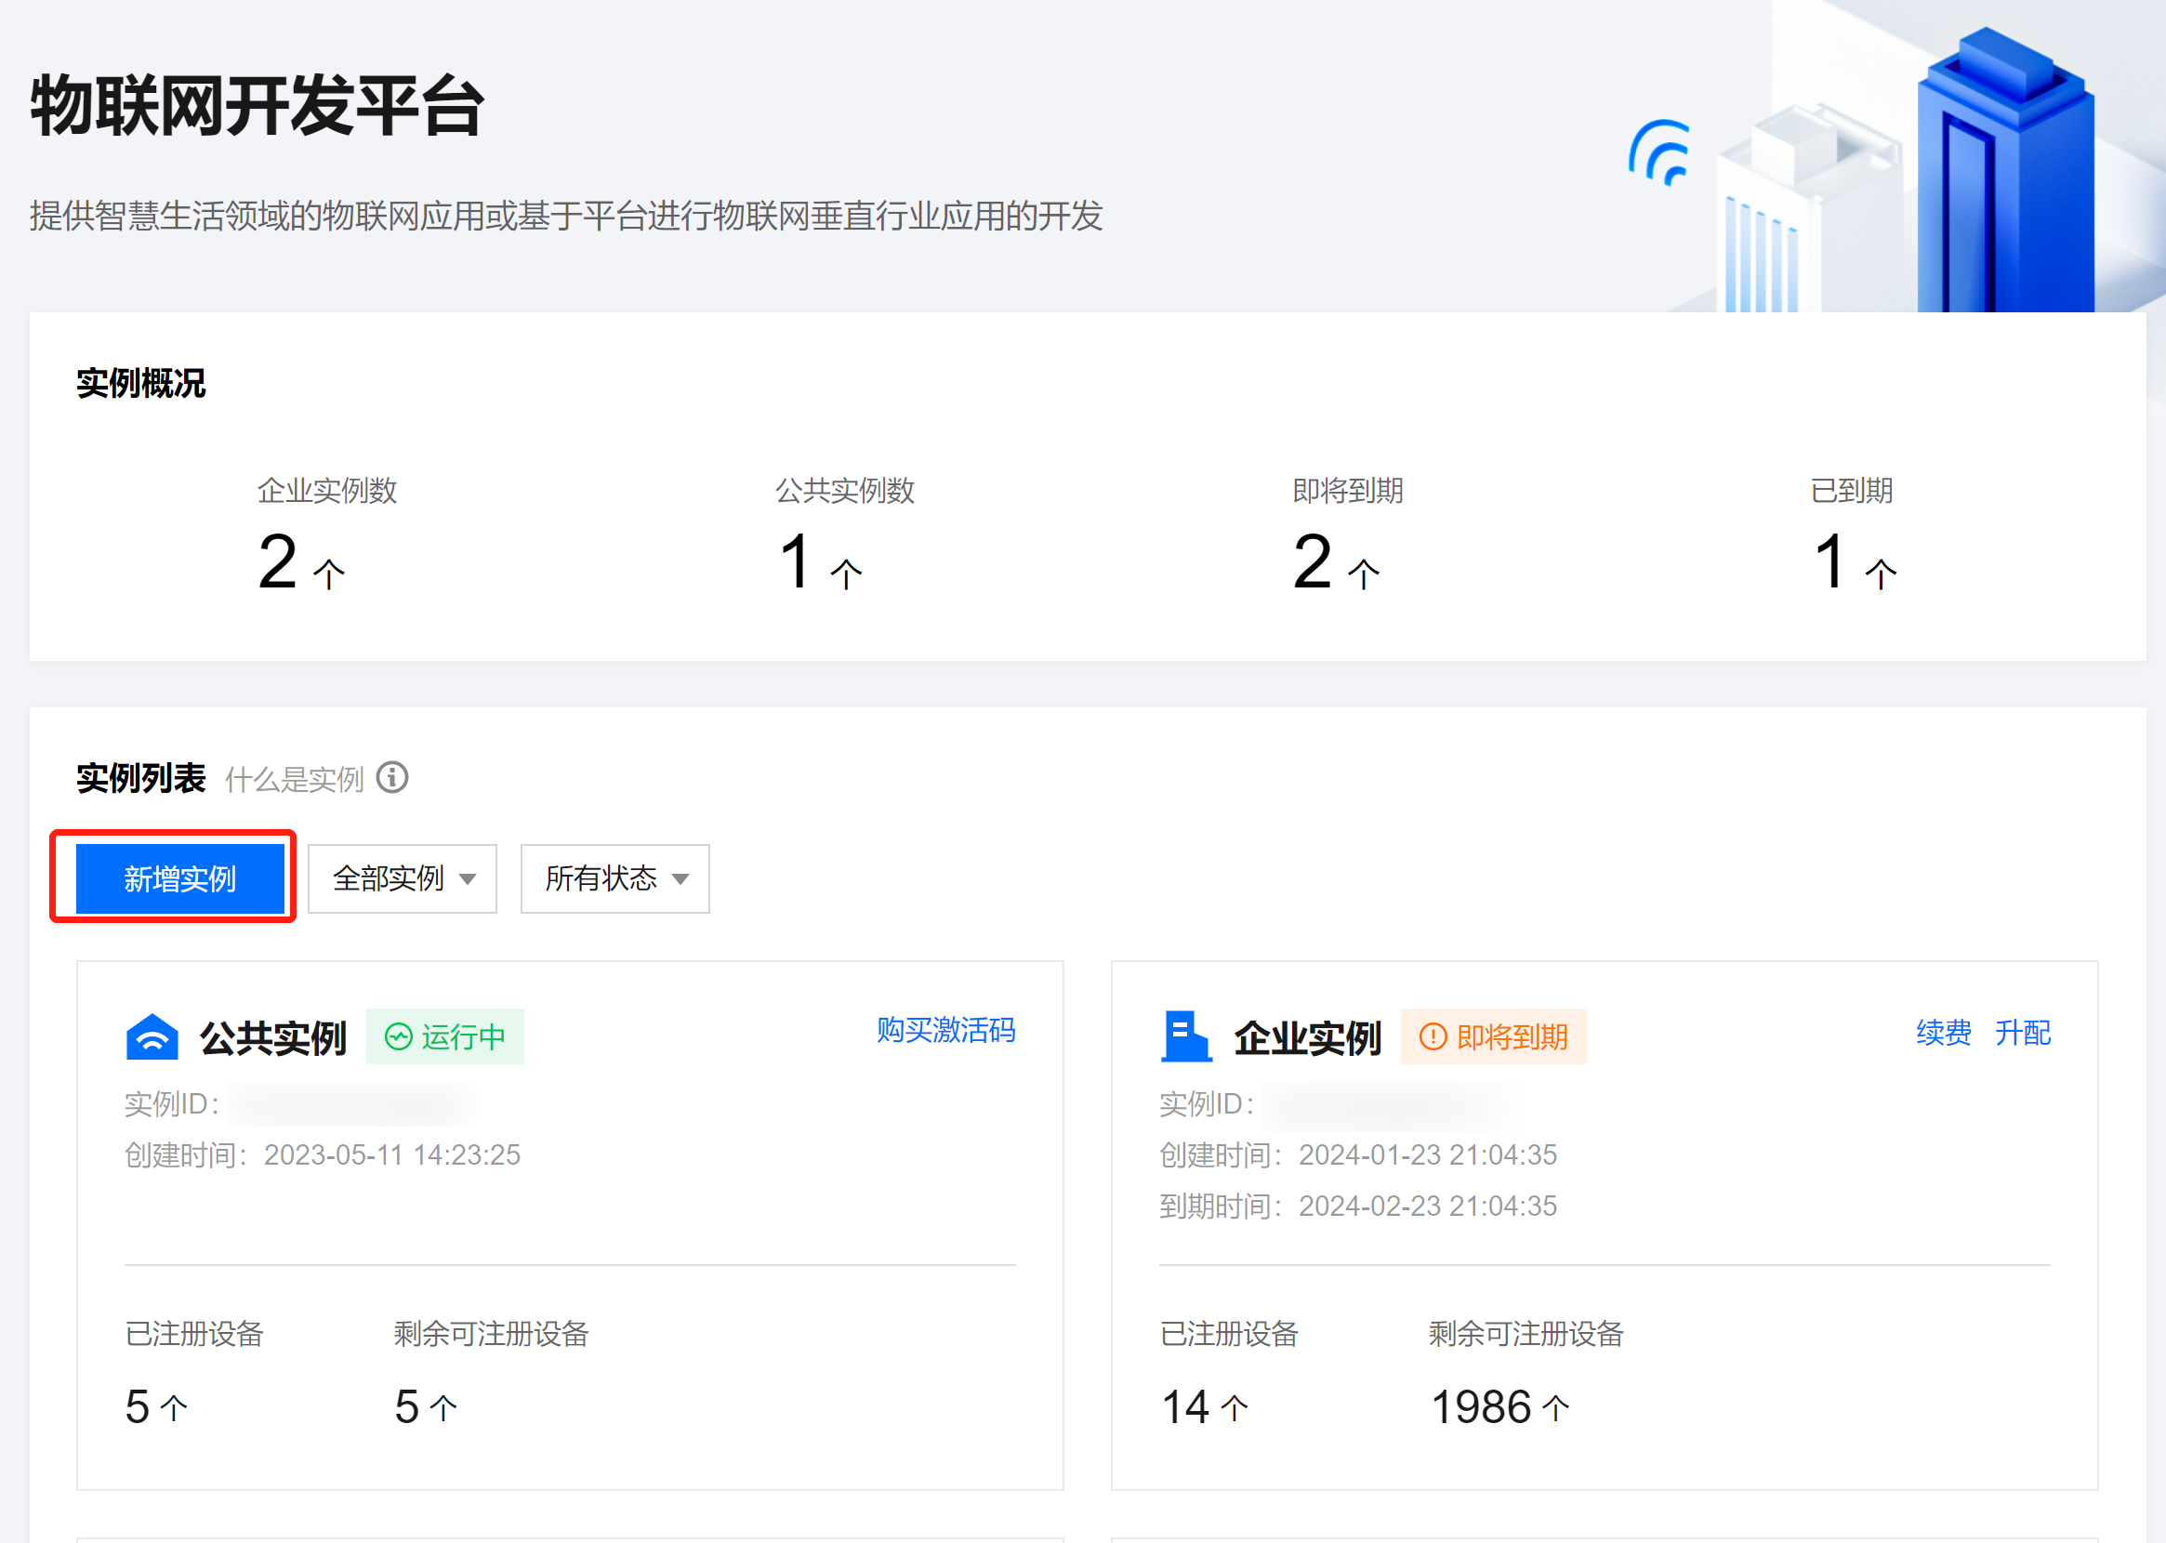Click the 续费 renewal link
The image size is (2166, 1543).
1943,1033
